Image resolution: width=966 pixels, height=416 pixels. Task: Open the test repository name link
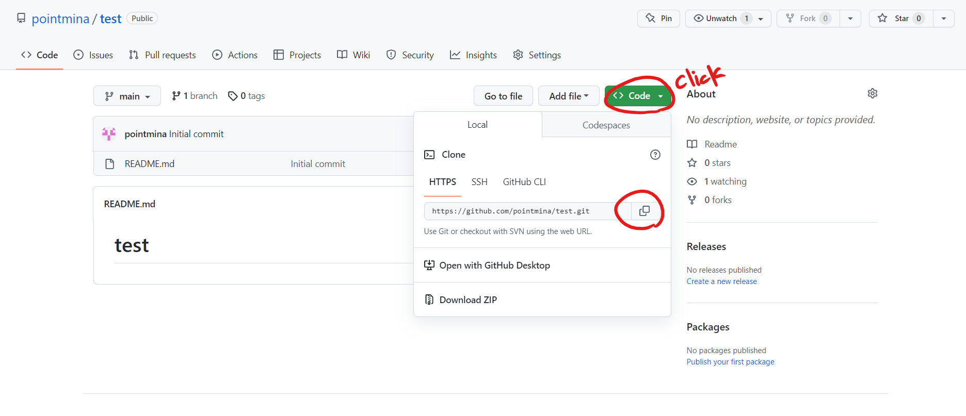click(110, 19)
